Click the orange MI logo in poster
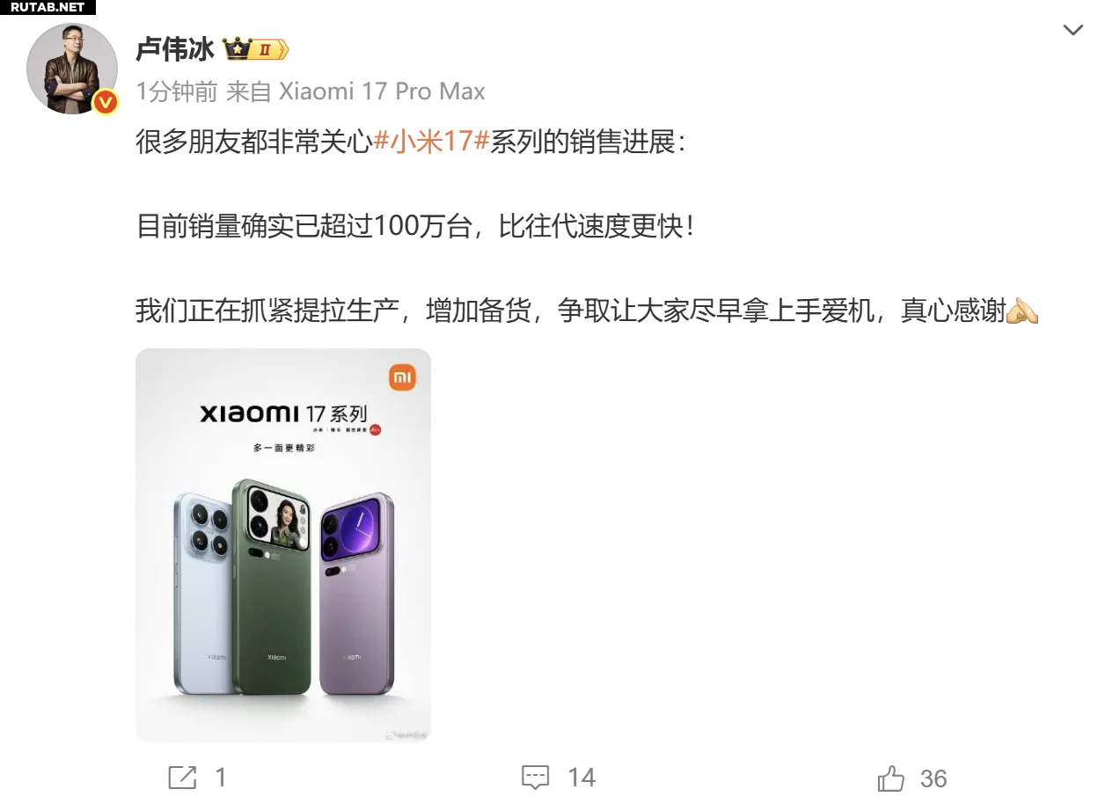The image size is (1105, 804). coord(402,377)
